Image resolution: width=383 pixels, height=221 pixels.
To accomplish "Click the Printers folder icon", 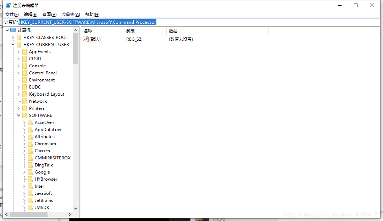I will point(24,108).
